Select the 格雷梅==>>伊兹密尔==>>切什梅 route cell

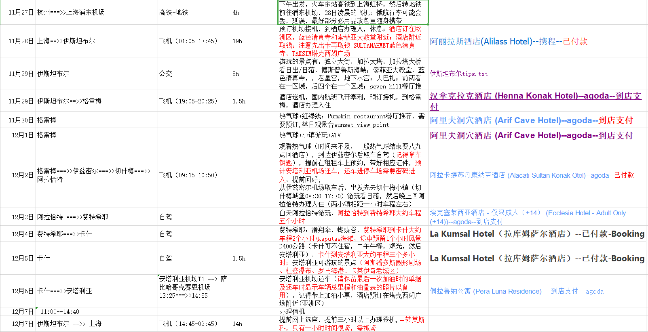(x=97, y=175)
